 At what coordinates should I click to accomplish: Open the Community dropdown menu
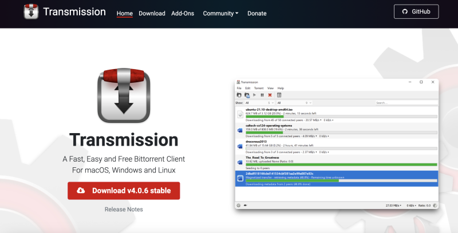[220, 13]
